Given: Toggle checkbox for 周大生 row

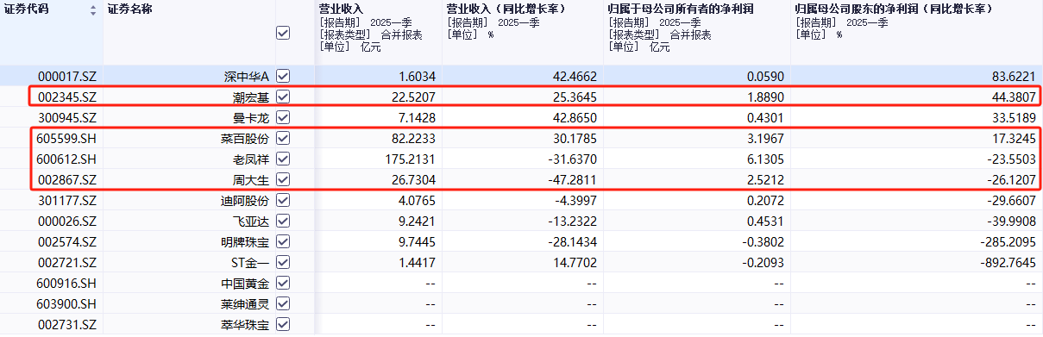Looking at the screenshot, I should pyautogui.click(x=283, y=179).
